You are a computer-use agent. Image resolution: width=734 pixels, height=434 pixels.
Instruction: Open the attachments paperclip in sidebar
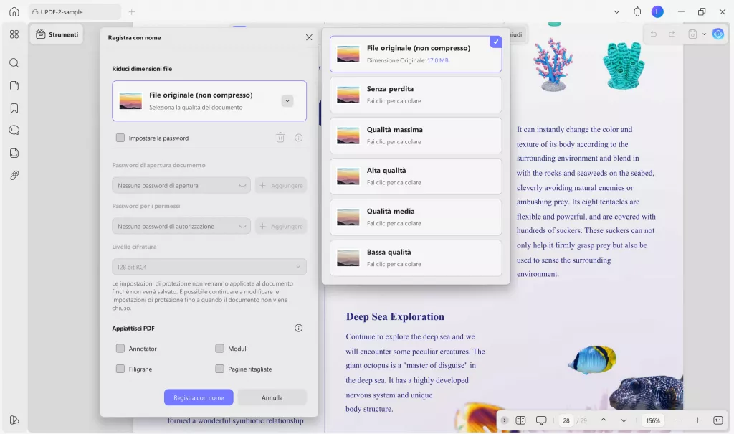(x=14, y=175)
